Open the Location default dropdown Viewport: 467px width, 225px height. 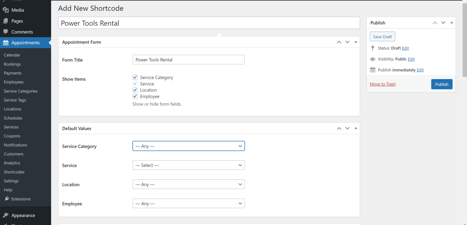[188, 184]
